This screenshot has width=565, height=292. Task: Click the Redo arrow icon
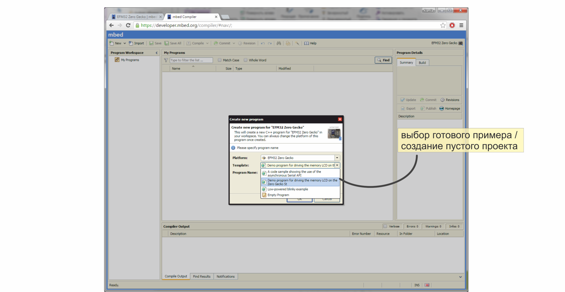click(270, 43)
